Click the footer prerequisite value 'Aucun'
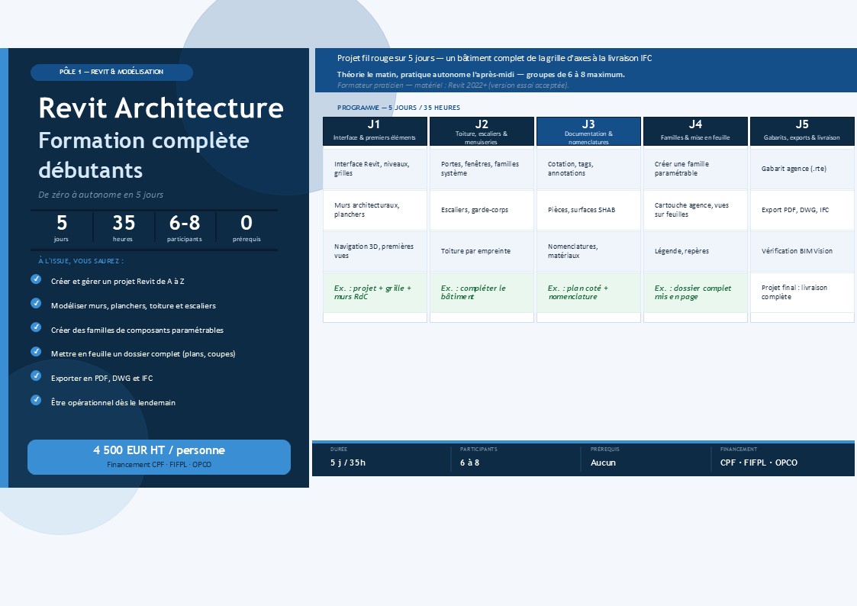Image resolution: width=857 pixels, height=606 pixels. point(603,463)
